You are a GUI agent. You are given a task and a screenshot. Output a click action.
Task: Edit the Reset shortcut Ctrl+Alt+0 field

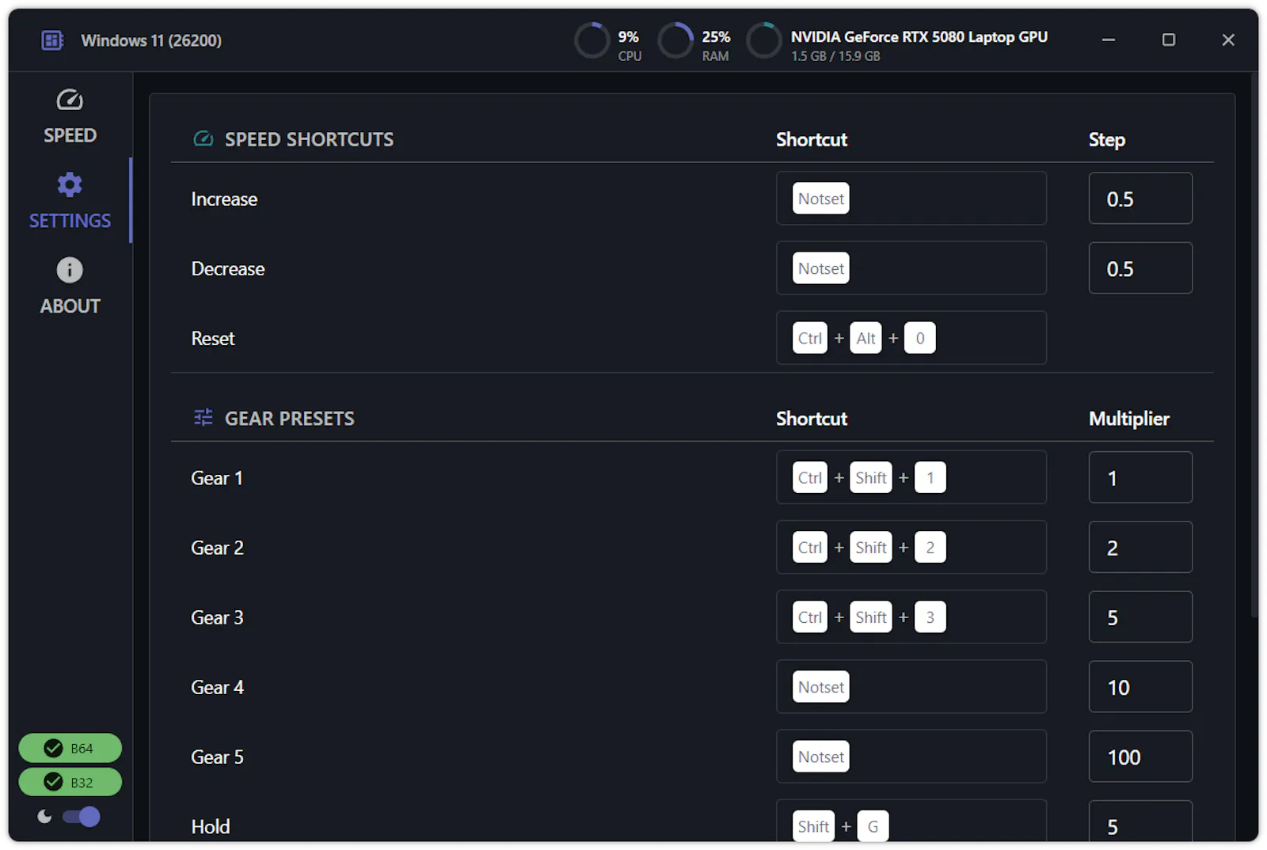pos(911,338)
